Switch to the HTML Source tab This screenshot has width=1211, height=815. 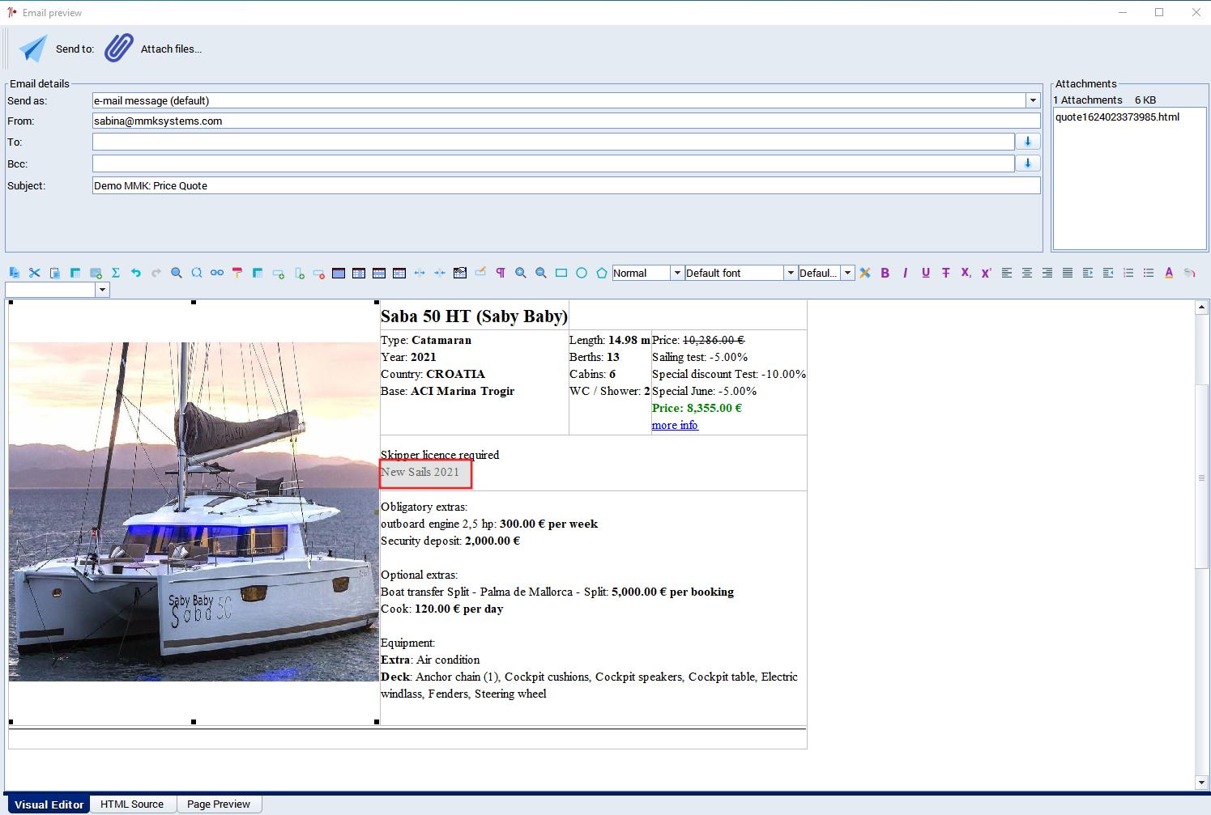[x=132, y=804]
